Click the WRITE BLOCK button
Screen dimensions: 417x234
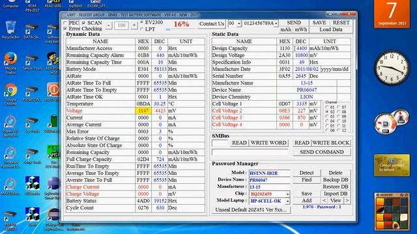pos(331,143)
